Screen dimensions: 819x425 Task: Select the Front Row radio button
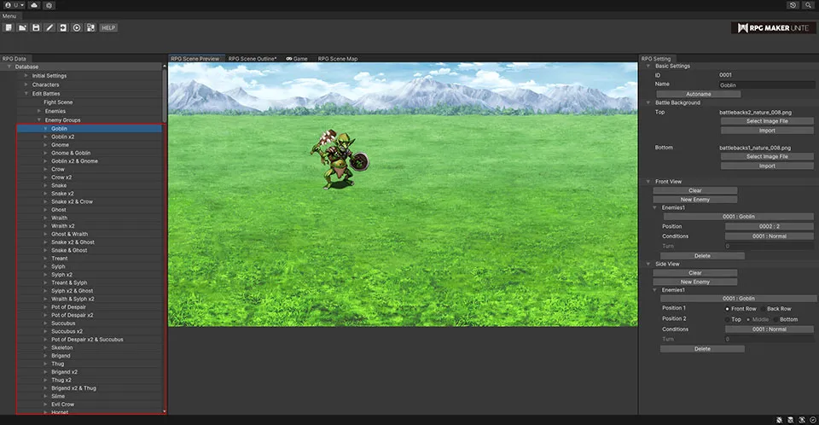click(728, 308)
